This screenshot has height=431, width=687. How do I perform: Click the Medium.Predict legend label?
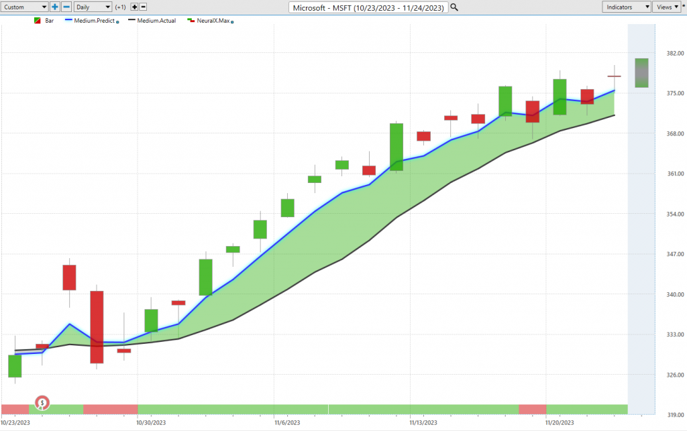[x=94, y=21]
